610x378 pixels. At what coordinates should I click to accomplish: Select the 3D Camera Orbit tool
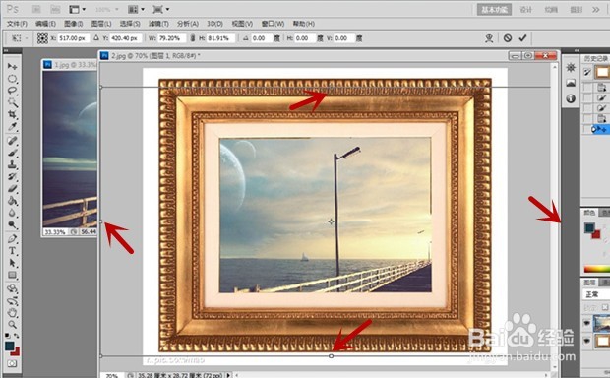tap(12, 300)
